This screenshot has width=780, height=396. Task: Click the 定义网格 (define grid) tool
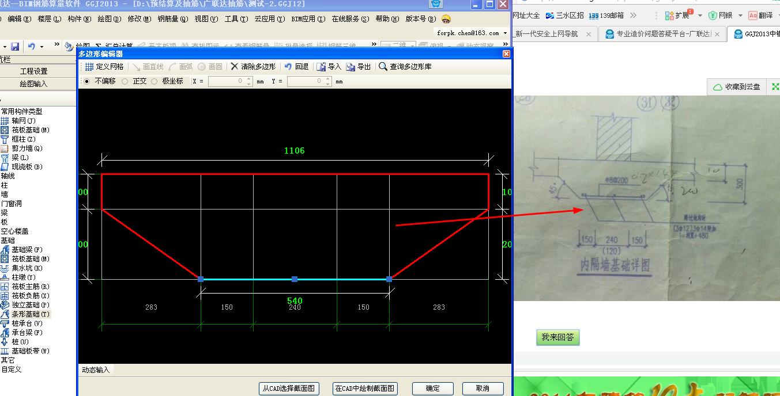[x=104, y=67]
